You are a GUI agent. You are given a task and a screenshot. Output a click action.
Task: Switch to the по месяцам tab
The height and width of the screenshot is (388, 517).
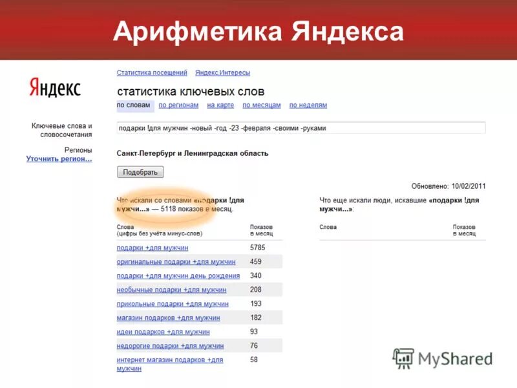tap(262, 105)
